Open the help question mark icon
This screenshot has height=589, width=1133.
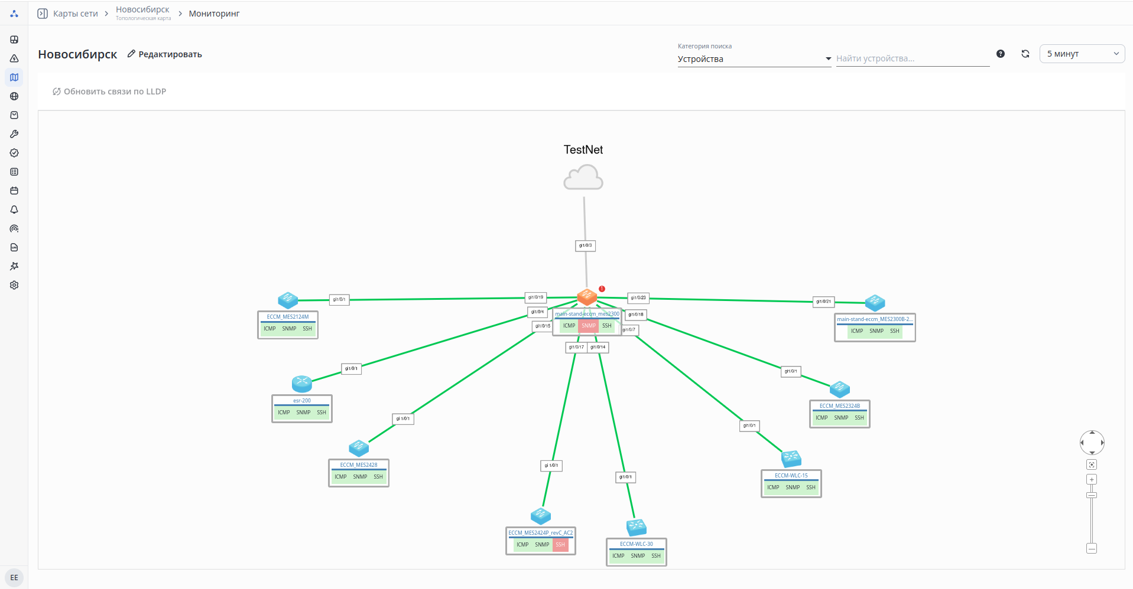1001,54
